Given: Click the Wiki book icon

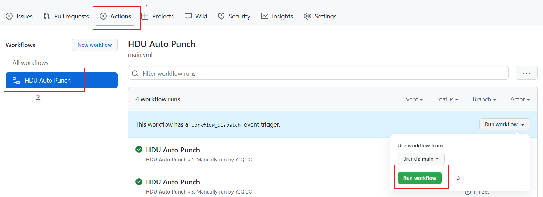Looking at the screenshot, I should click(188, 16).
